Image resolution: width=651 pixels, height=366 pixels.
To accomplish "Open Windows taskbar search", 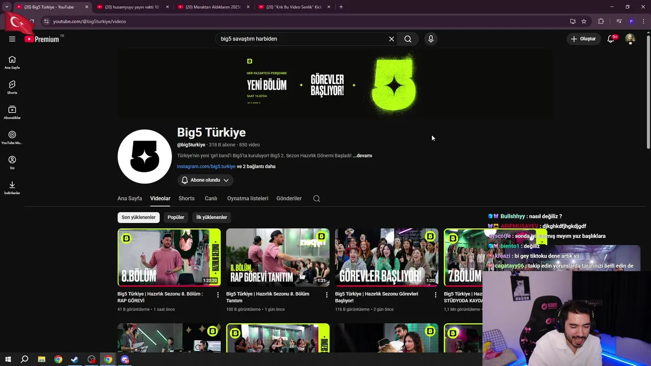I will pyautogui.click(x=24, y=359).
